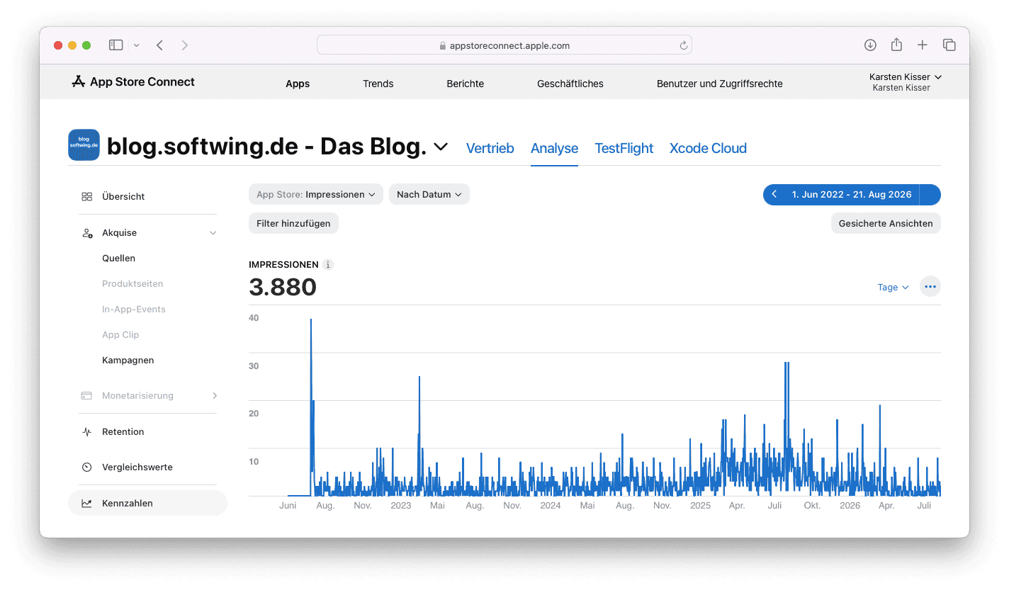Open the App Store: Impressionen dropdown
This screenshot has height=590, width=1009.
tap(316, 194)
